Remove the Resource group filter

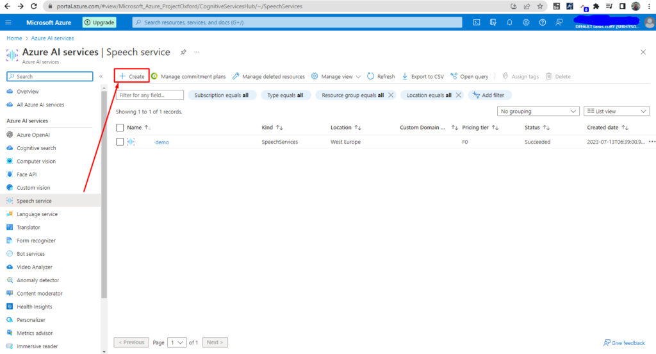click(x=391, y=95)
